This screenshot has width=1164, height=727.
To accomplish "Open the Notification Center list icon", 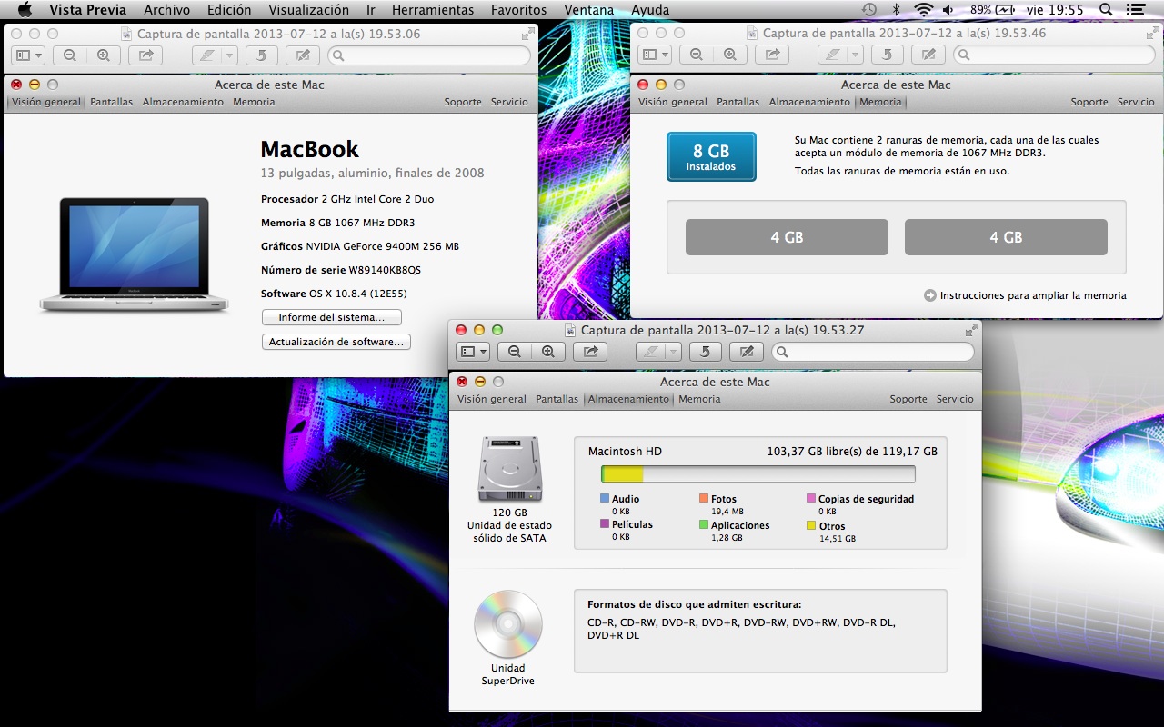I will pos(1137,10).
